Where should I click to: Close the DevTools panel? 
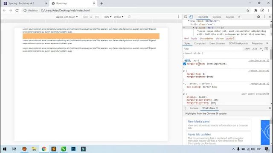click(270, 17)
